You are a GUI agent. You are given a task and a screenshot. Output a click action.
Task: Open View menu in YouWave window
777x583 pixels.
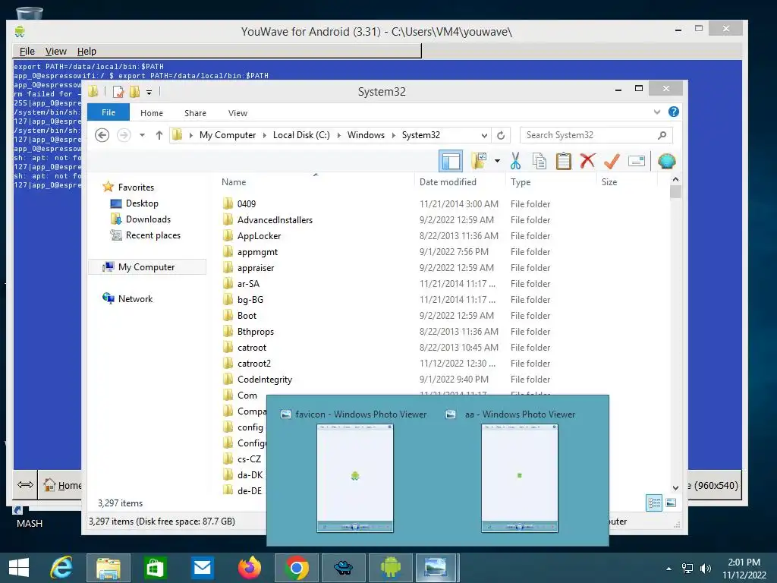56,51
